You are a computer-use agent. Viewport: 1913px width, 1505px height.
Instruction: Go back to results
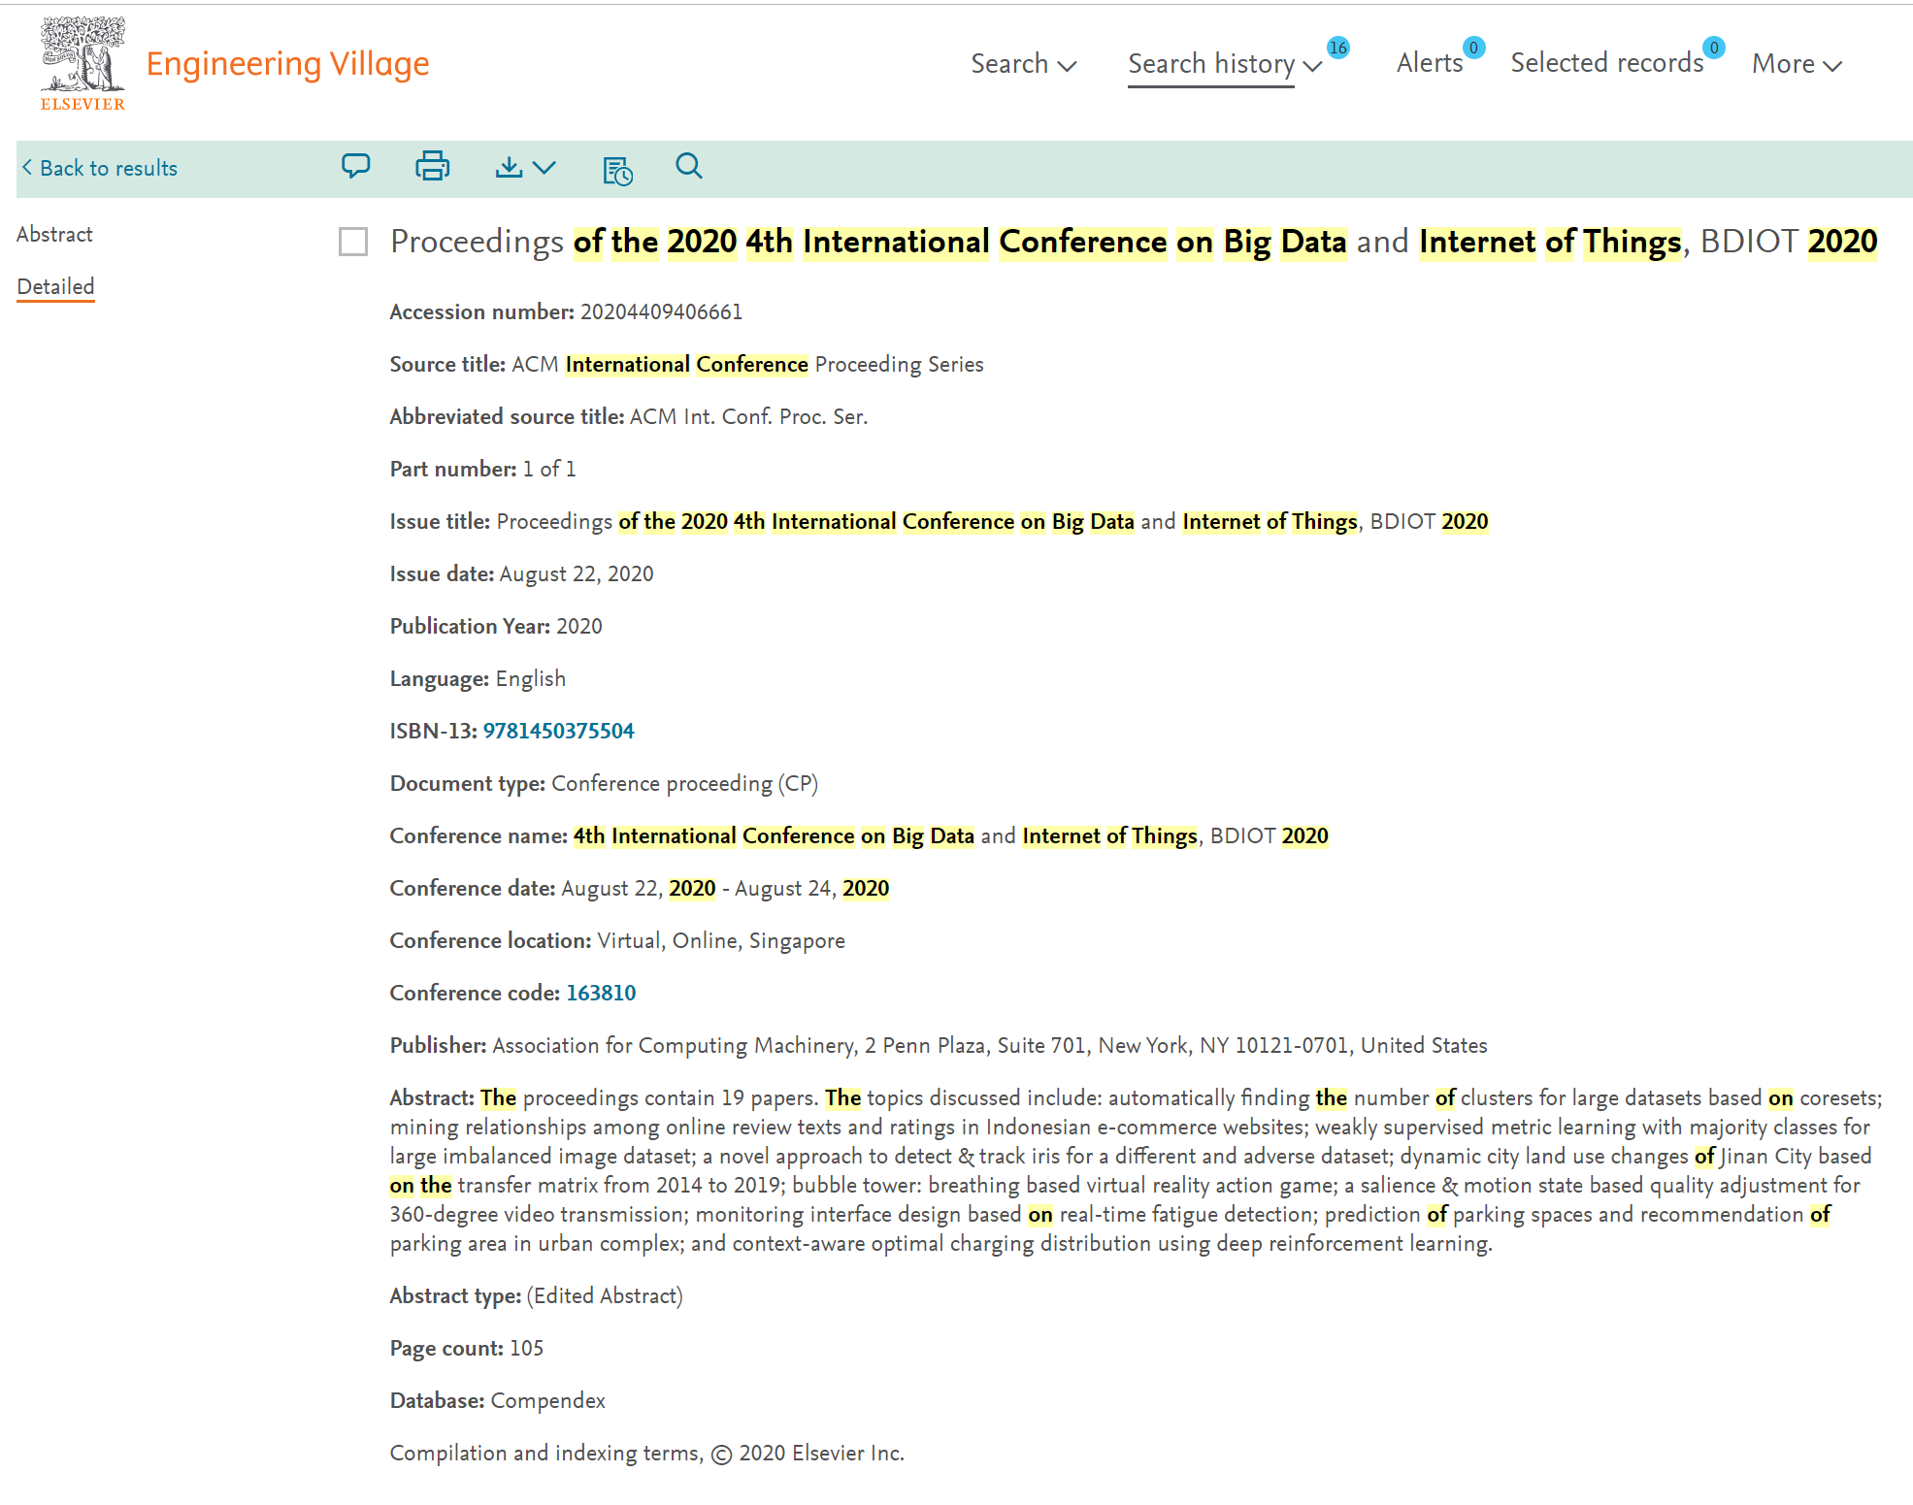(100, 168)
